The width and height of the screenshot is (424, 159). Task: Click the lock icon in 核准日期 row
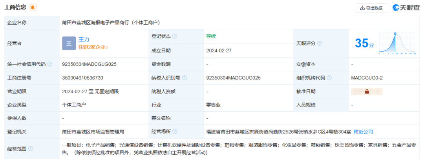coord(367,92)
